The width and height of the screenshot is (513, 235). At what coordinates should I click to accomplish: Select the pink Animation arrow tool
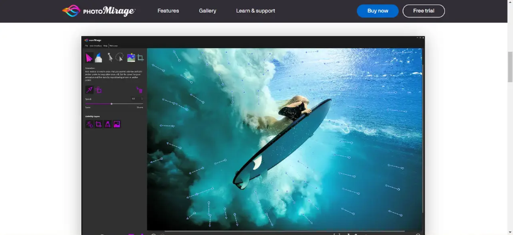(89, 58)
